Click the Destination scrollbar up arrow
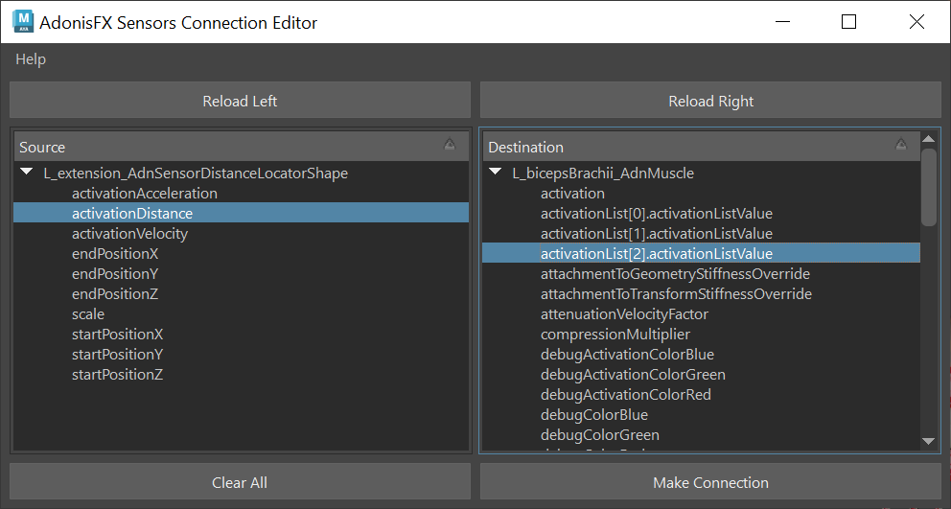This screenshot has height=509, width=951. point(928,139)
